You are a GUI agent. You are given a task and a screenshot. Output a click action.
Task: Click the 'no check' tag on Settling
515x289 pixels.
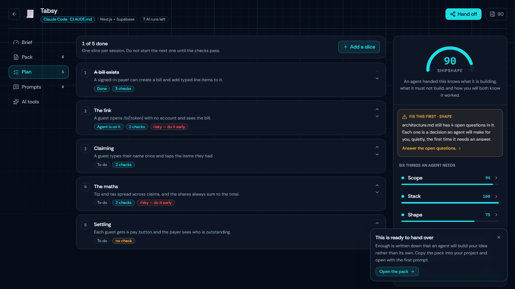point(124,241)
